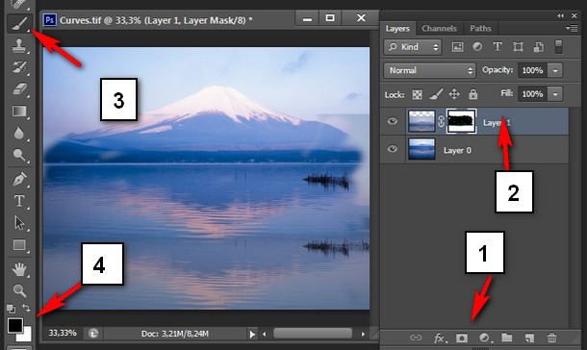Image resolution: width=587 pixels, height=350 pixels.
Task: Add a layer mask
Action: (462, 338)
